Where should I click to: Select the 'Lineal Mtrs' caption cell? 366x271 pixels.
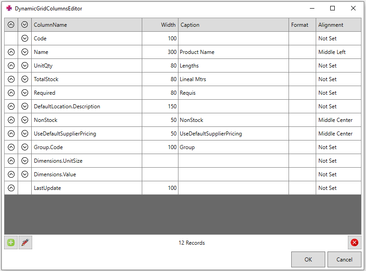233,79
